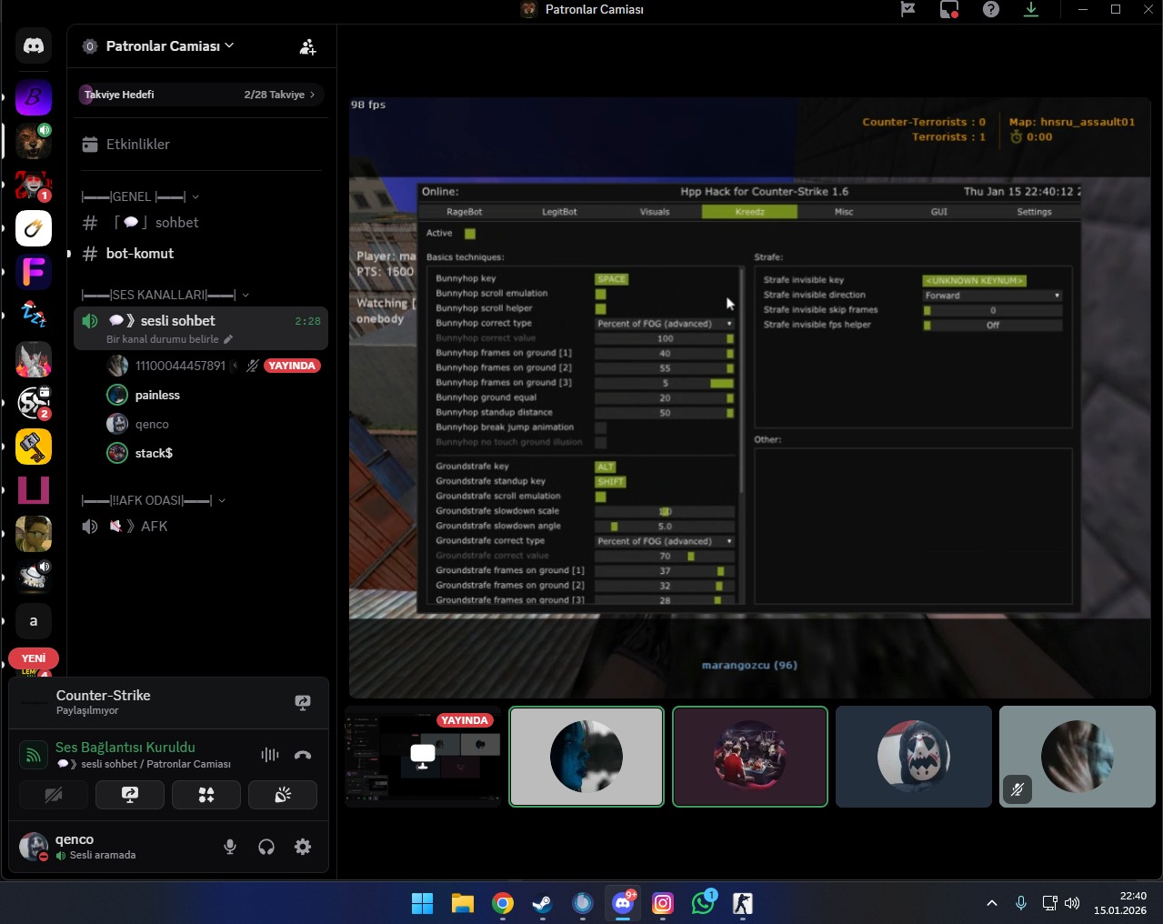This screenshot has height=924, width=1163.
Task: Open Strafe invisible direction Forward dropdown
Action: [993, 296]
